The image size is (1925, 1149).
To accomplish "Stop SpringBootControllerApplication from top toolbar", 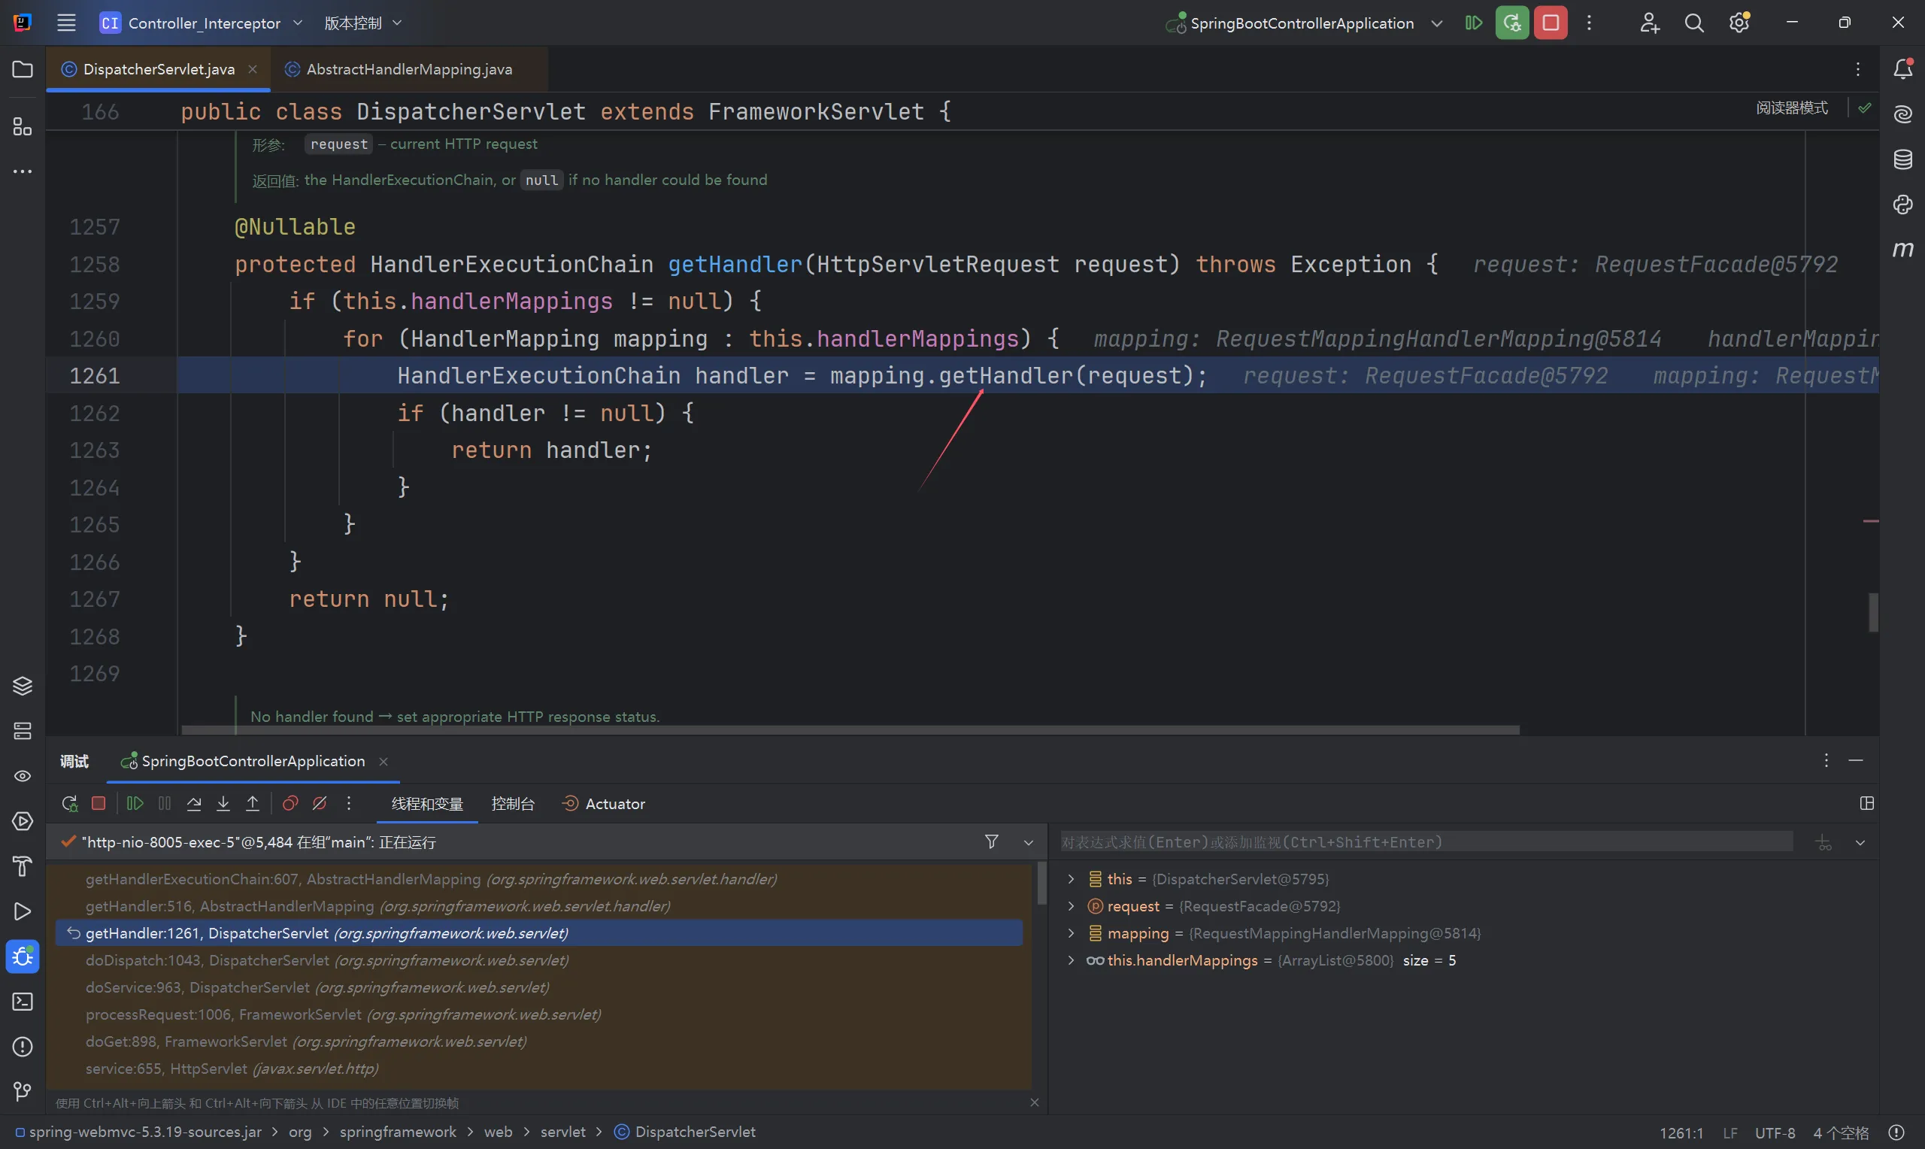I will tap(1551, 23).
